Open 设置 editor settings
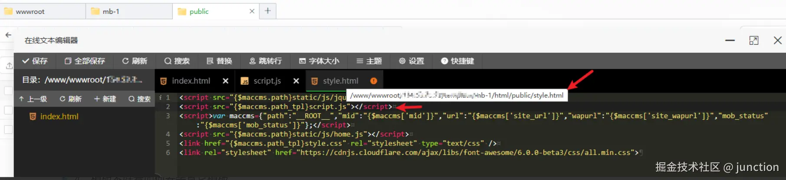786x180 pixels. point(411,61)
